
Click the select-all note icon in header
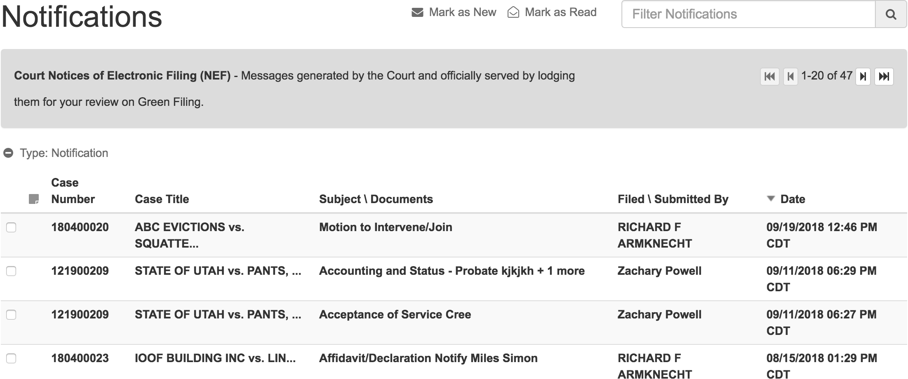34,199
